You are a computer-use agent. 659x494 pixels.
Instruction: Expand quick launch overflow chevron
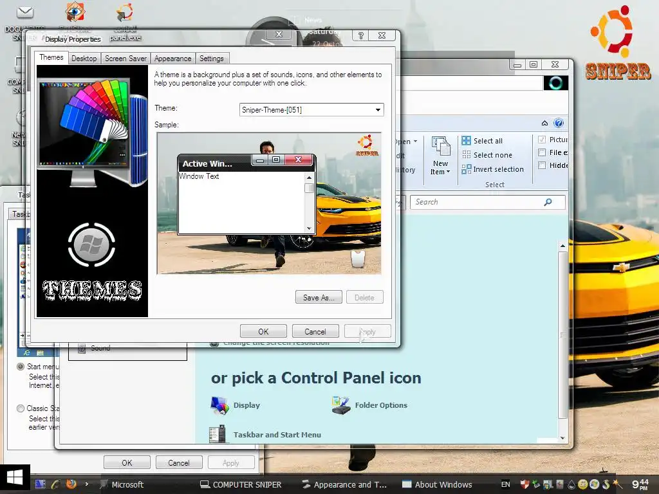click(x=87, y=484)
